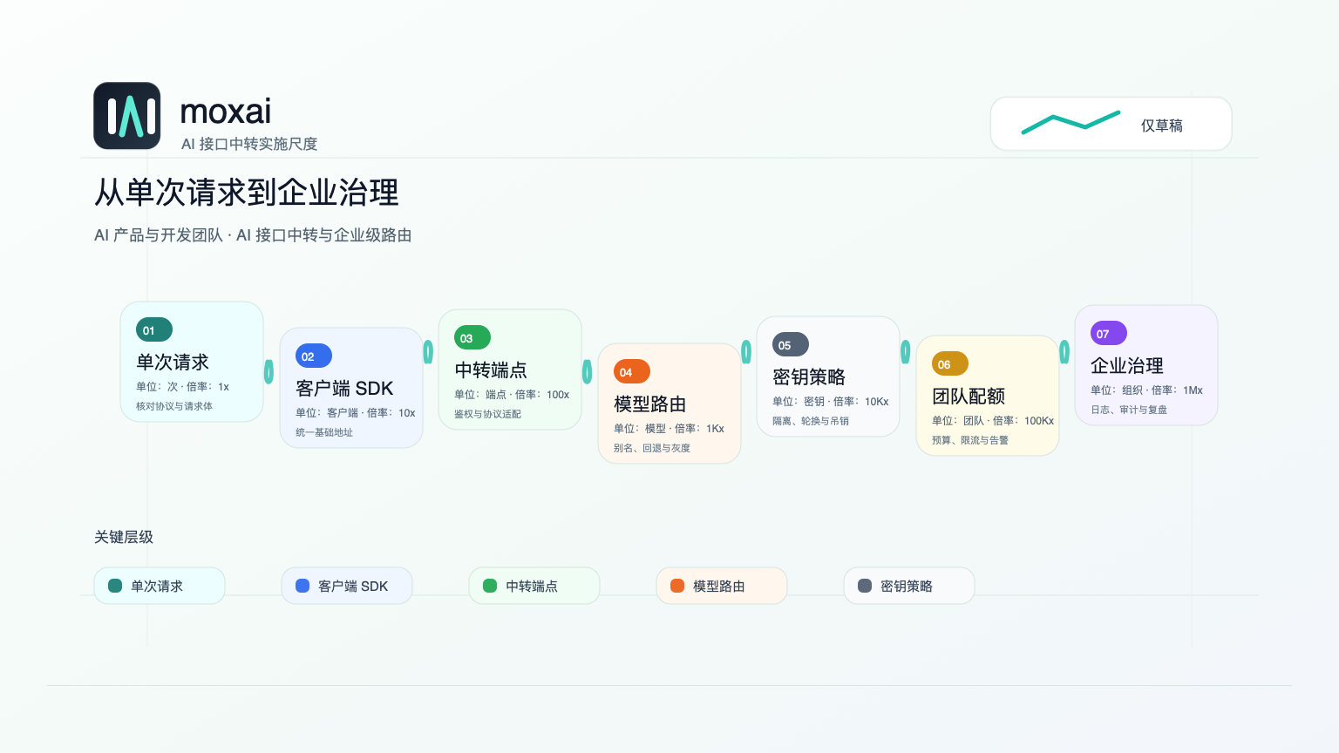Screen dimensions: 1339x753
Task: Open the 客户端 SDK card
Action: [351, 388]
